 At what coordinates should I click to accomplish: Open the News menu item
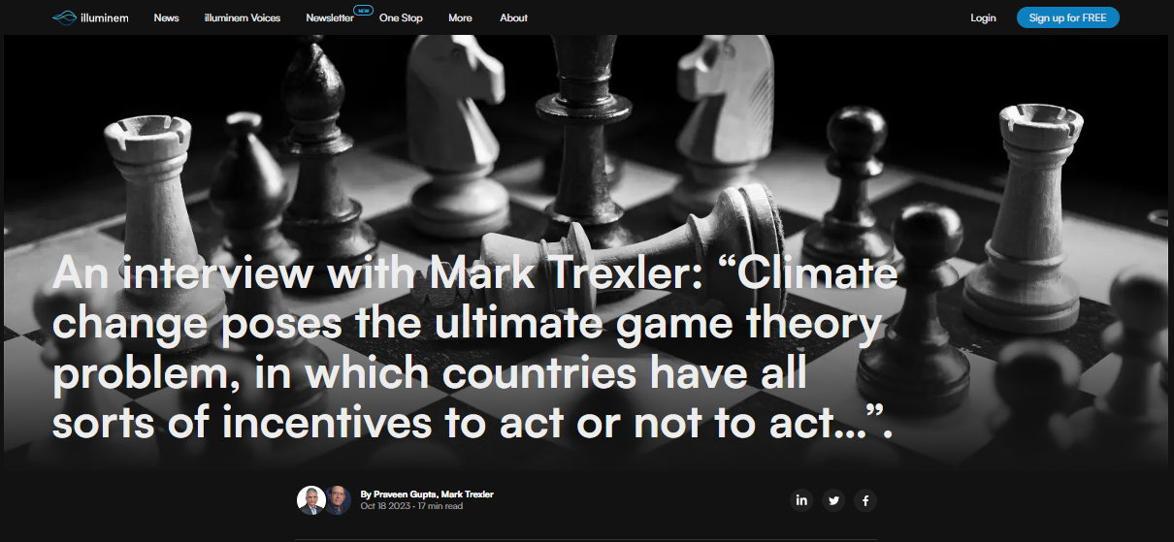pos(166,17)
